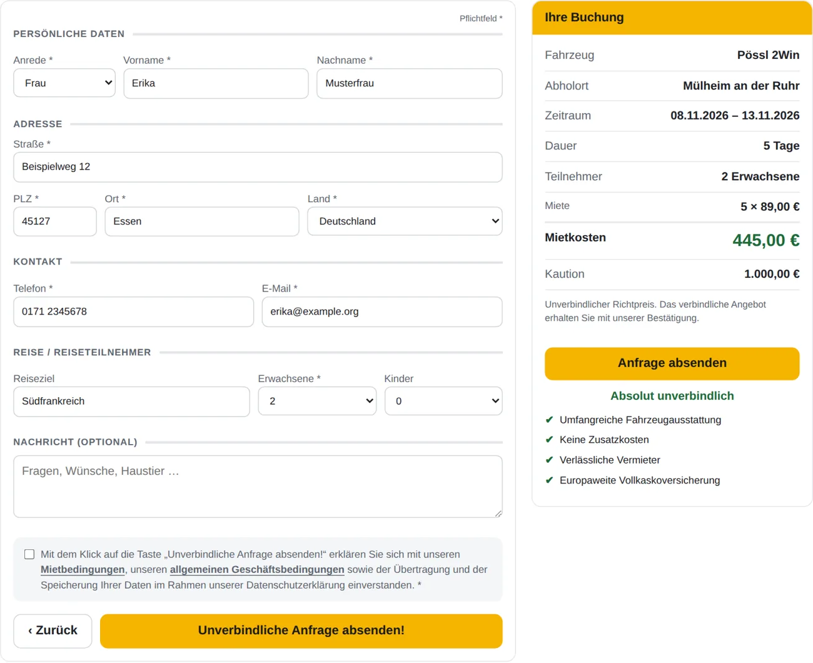The width and height of the screenshot is (813, 663).
Task: Click the Zeitraum dates 08.11.2026 – 13.11.2026
Action: click(x=735, y=116)
